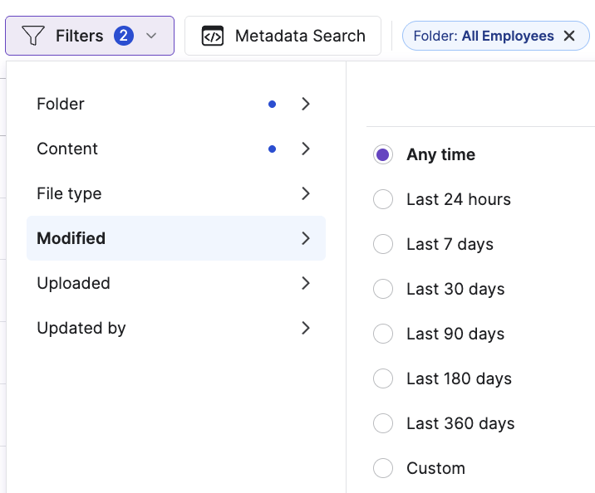Open the Uploaded filter arrow

(x=306, y=283)
